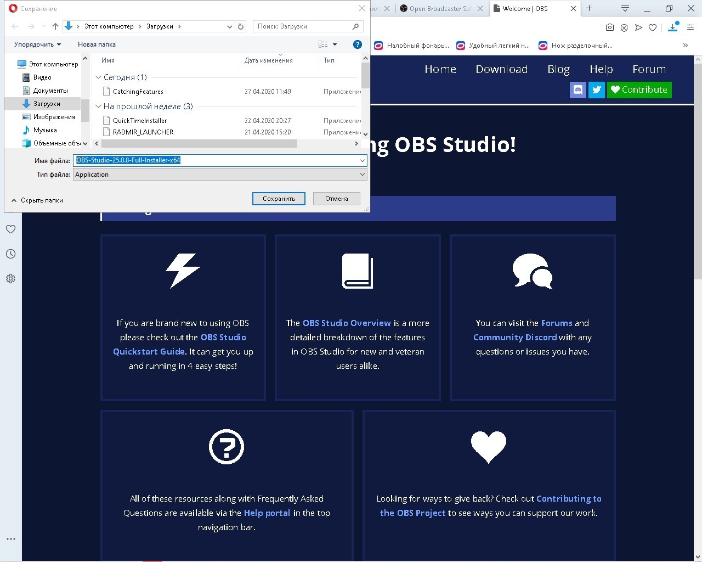Close the Open Broadcaster Software tab
Image resolution: width=702 pixels, height=562 pixels.
point(480,9)
